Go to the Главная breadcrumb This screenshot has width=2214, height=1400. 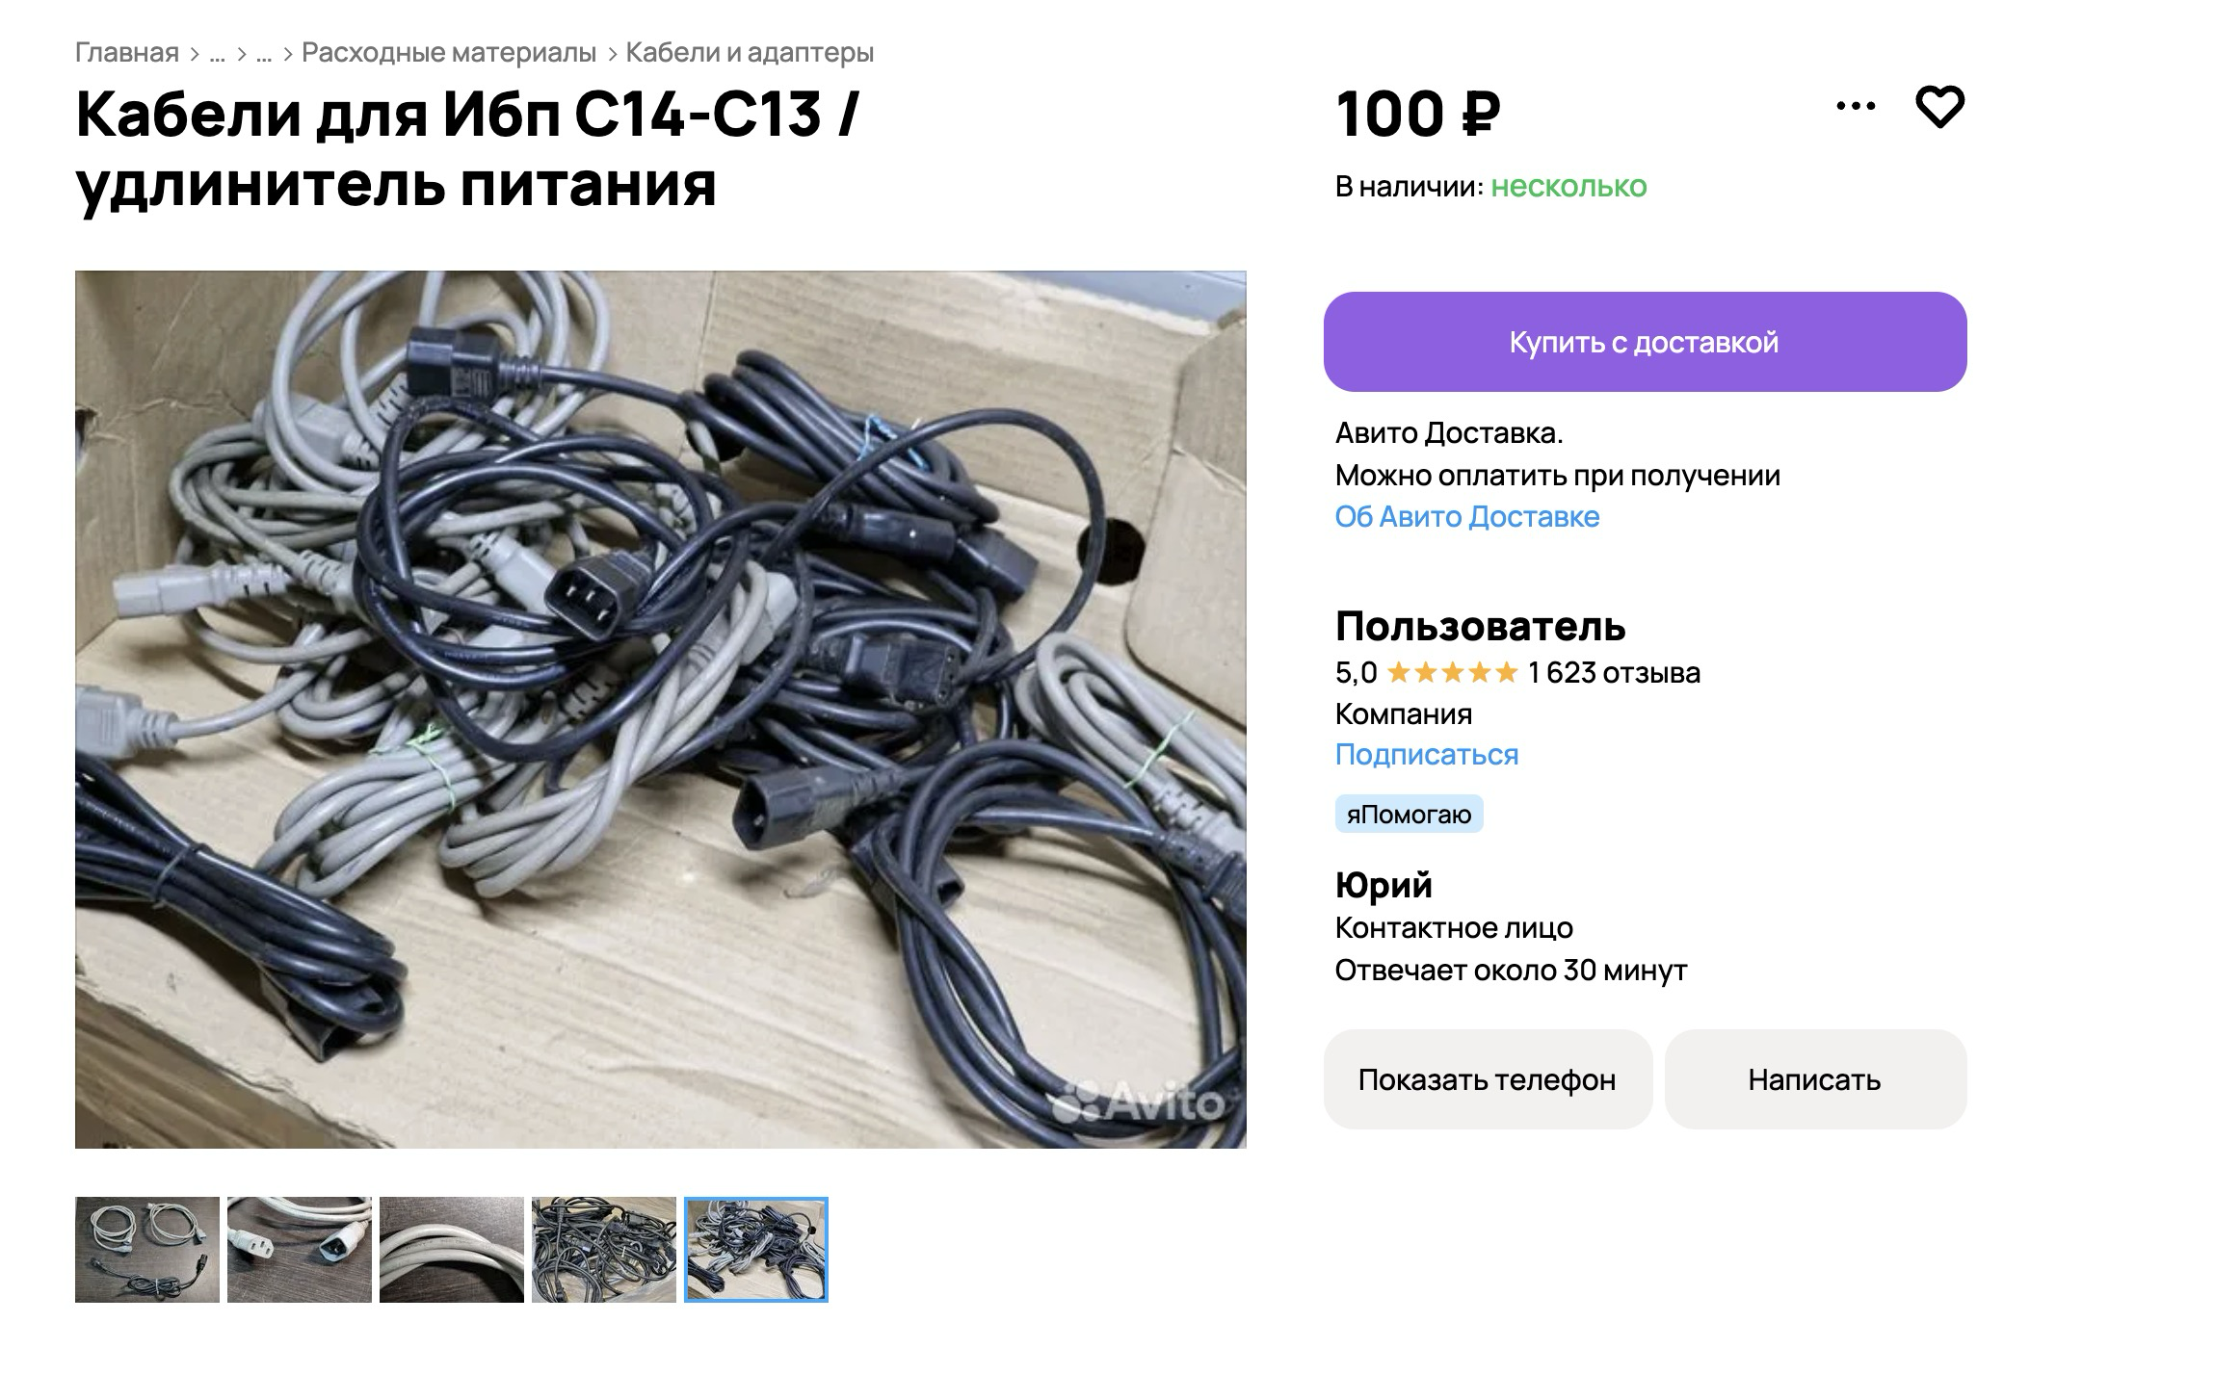[127, 52]
